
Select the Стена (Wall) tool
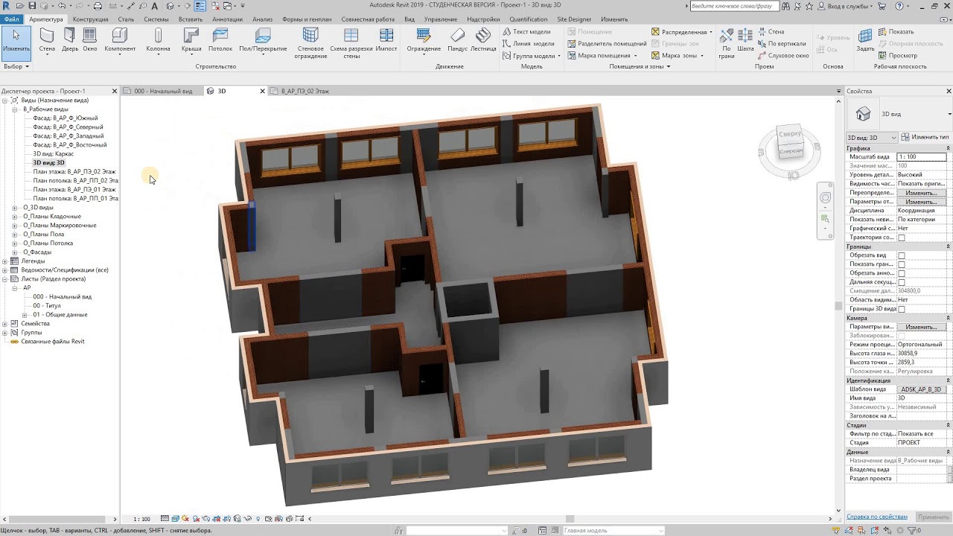coord(47,41)
